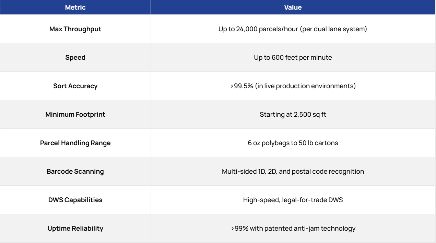Click the Speed metric cell

75,58
